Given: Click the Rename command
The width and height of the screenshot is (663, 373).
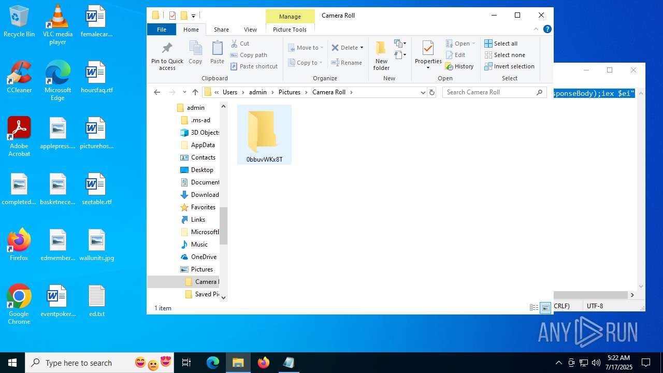Looking at the screenshot, I should click(347, 63).
